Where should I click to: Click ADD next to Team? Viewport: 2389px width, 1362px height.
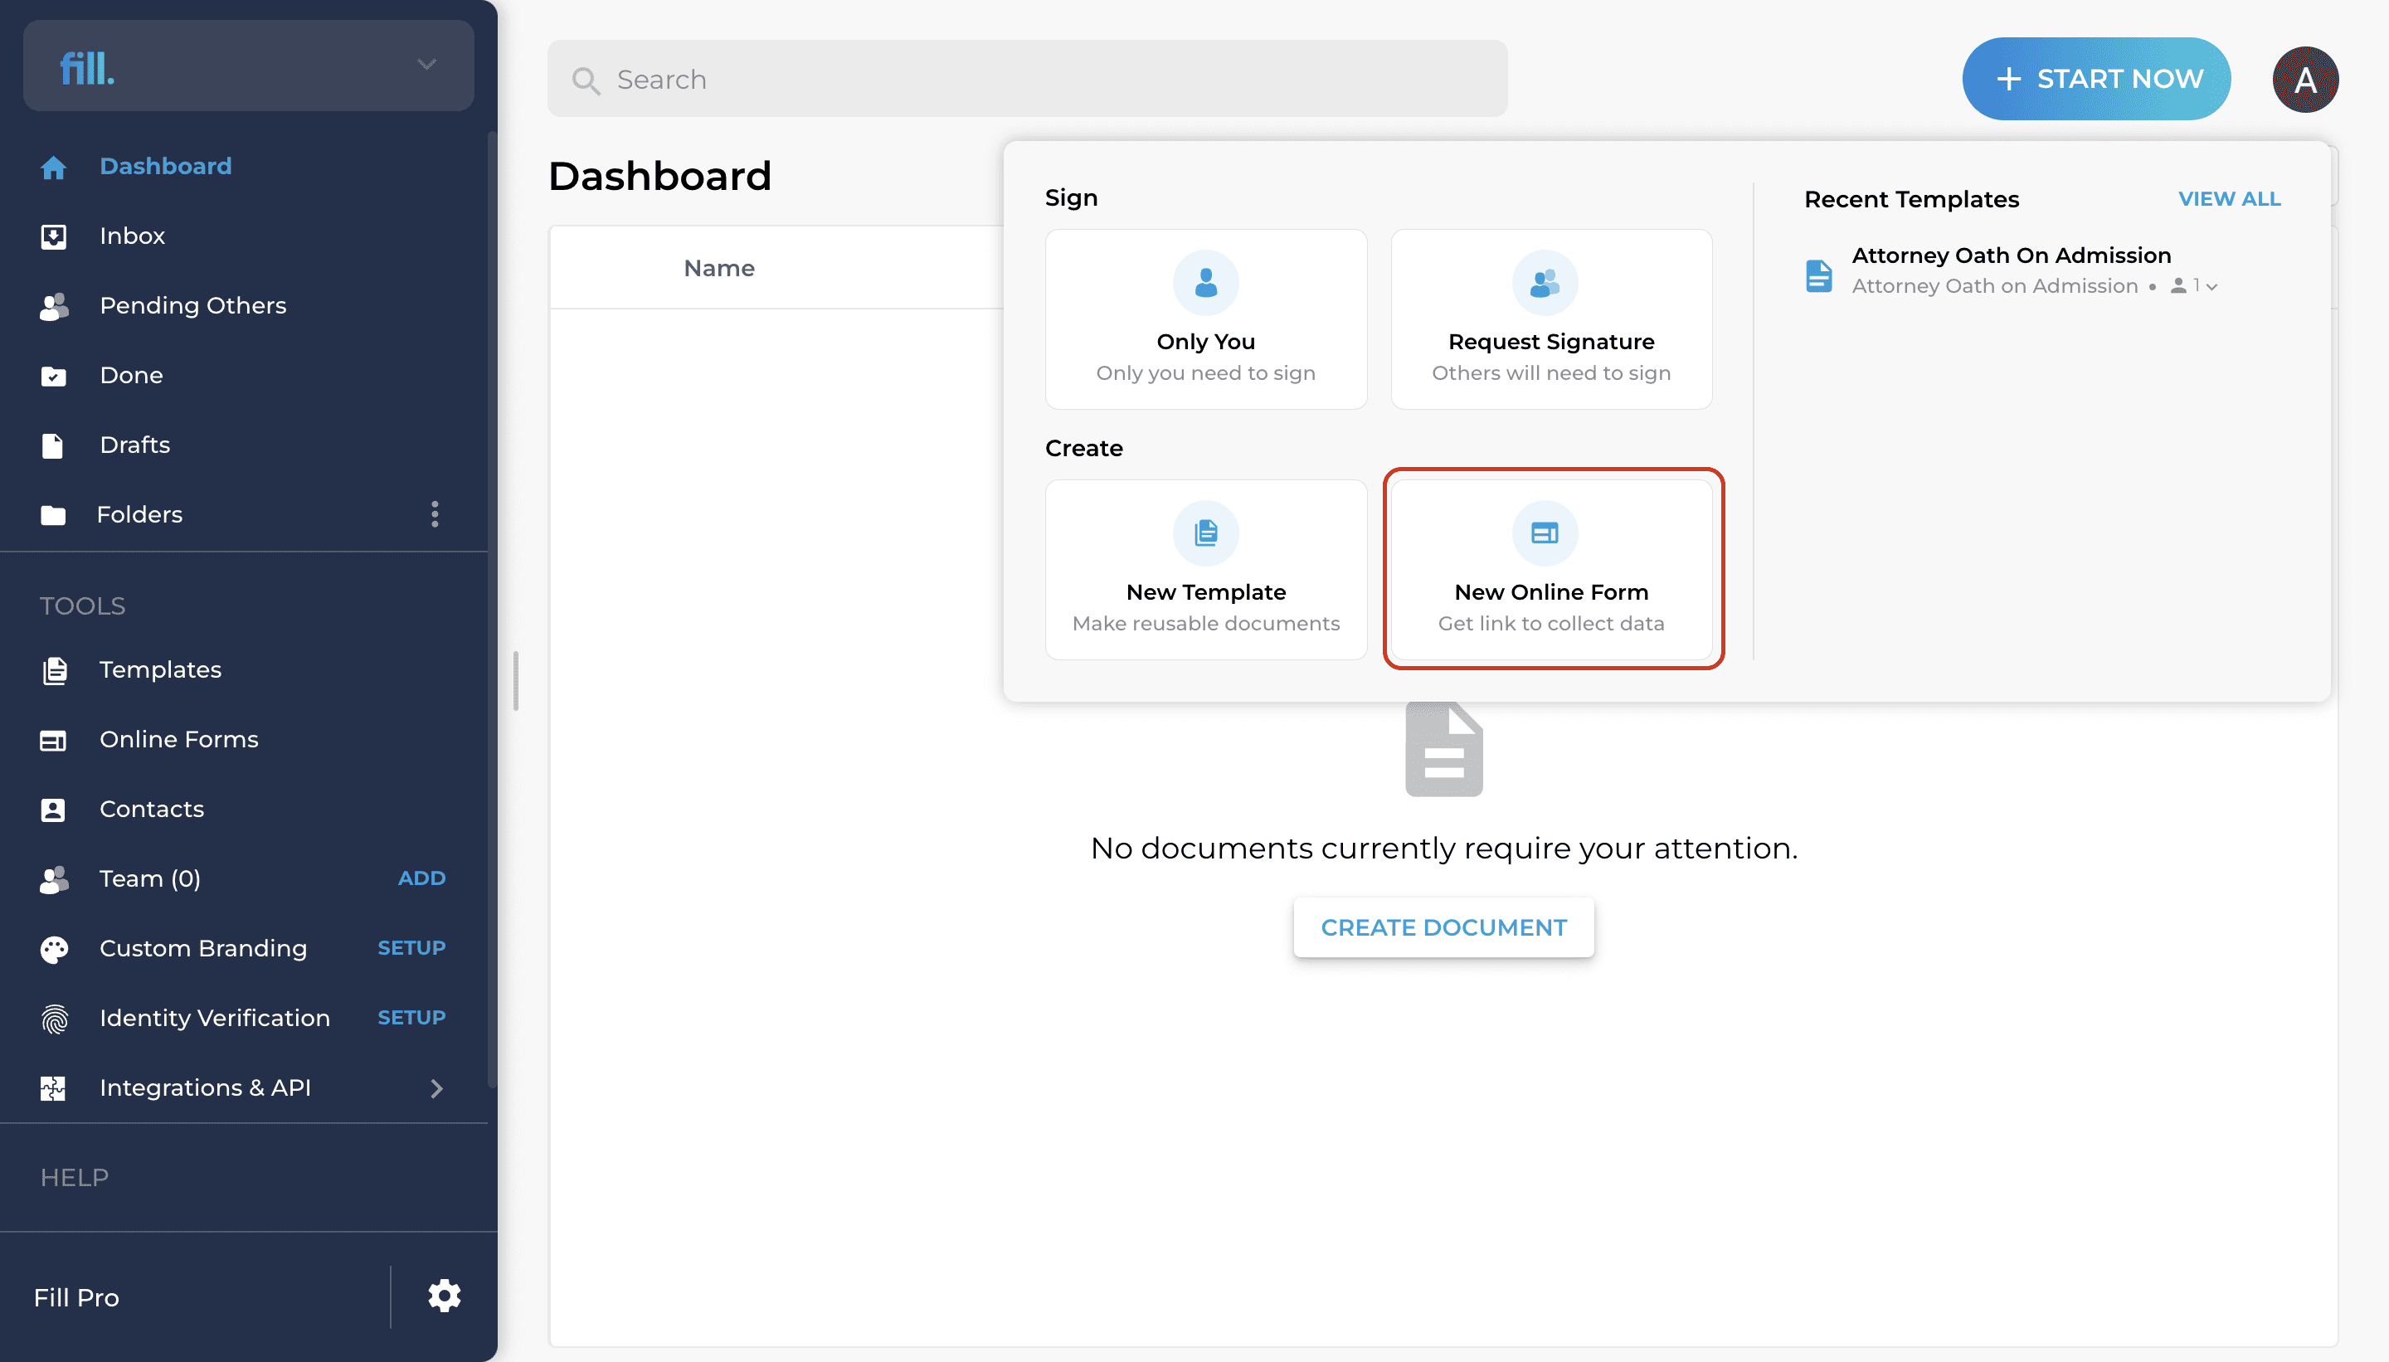click(421, 878)
